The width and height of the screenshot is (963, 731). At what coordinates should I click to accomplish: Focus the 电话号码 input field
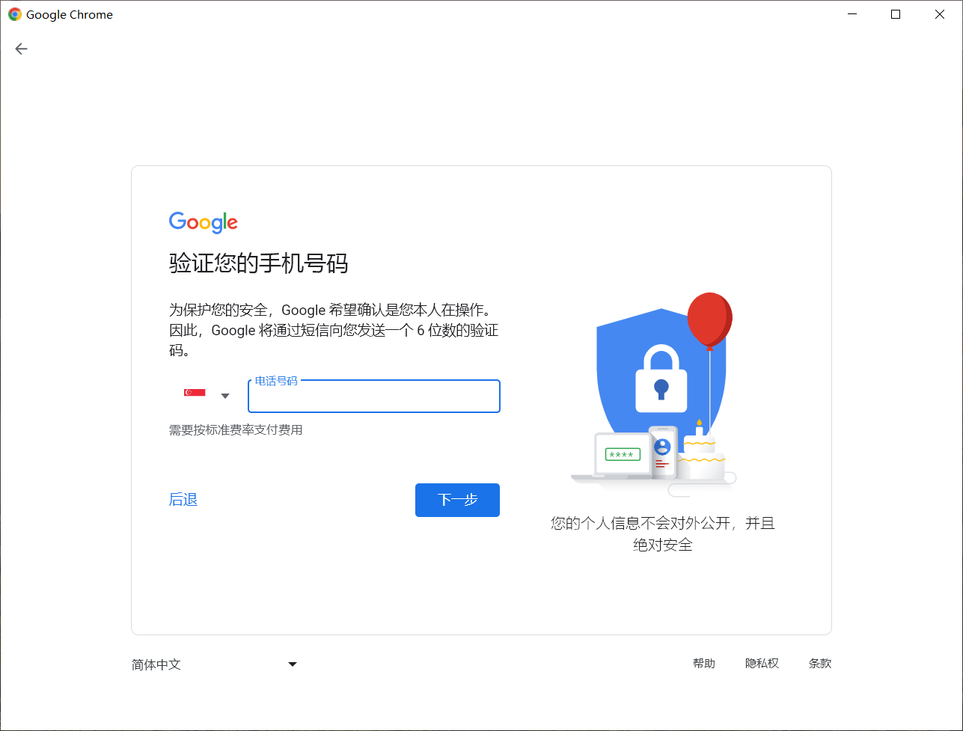pos(374,397)
